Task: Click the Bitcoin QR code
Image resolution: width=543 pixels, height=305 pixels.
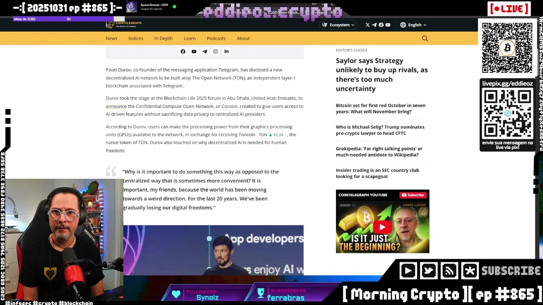Action: [507, 48]
